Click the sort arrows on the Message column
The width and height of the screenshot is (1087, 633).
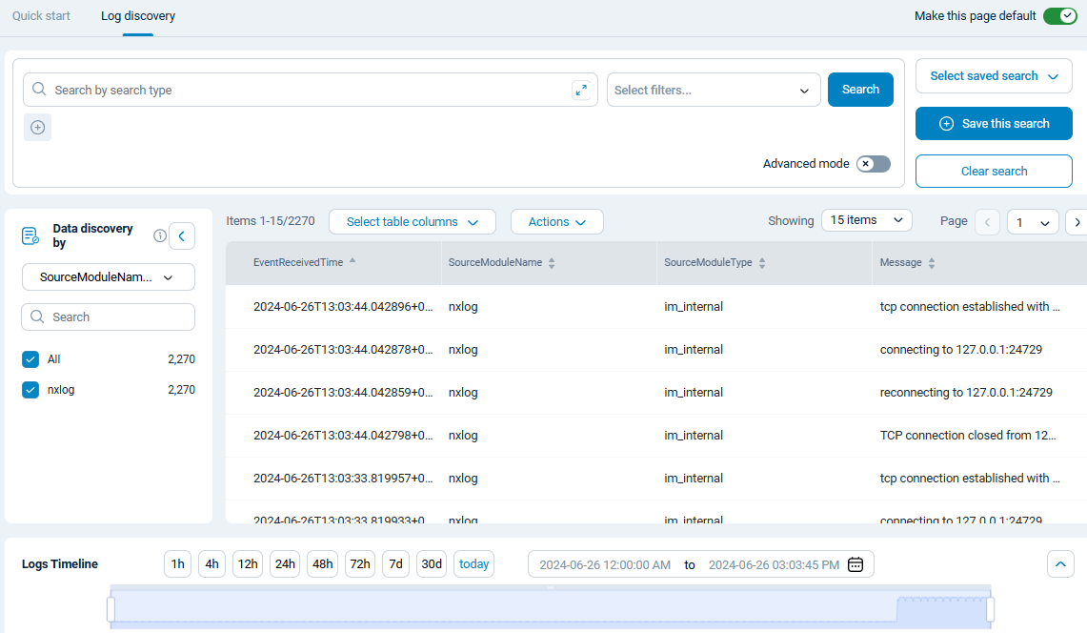point(932,262)
